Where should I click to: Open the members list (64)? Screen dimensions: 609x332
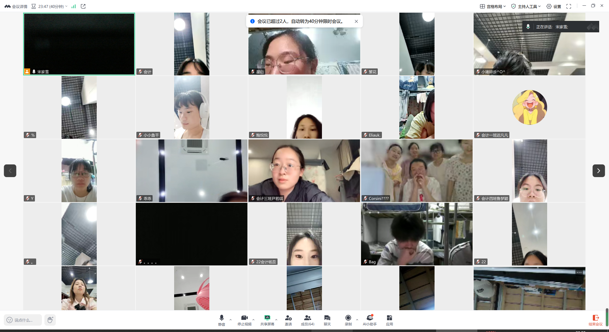pos(307,320)
